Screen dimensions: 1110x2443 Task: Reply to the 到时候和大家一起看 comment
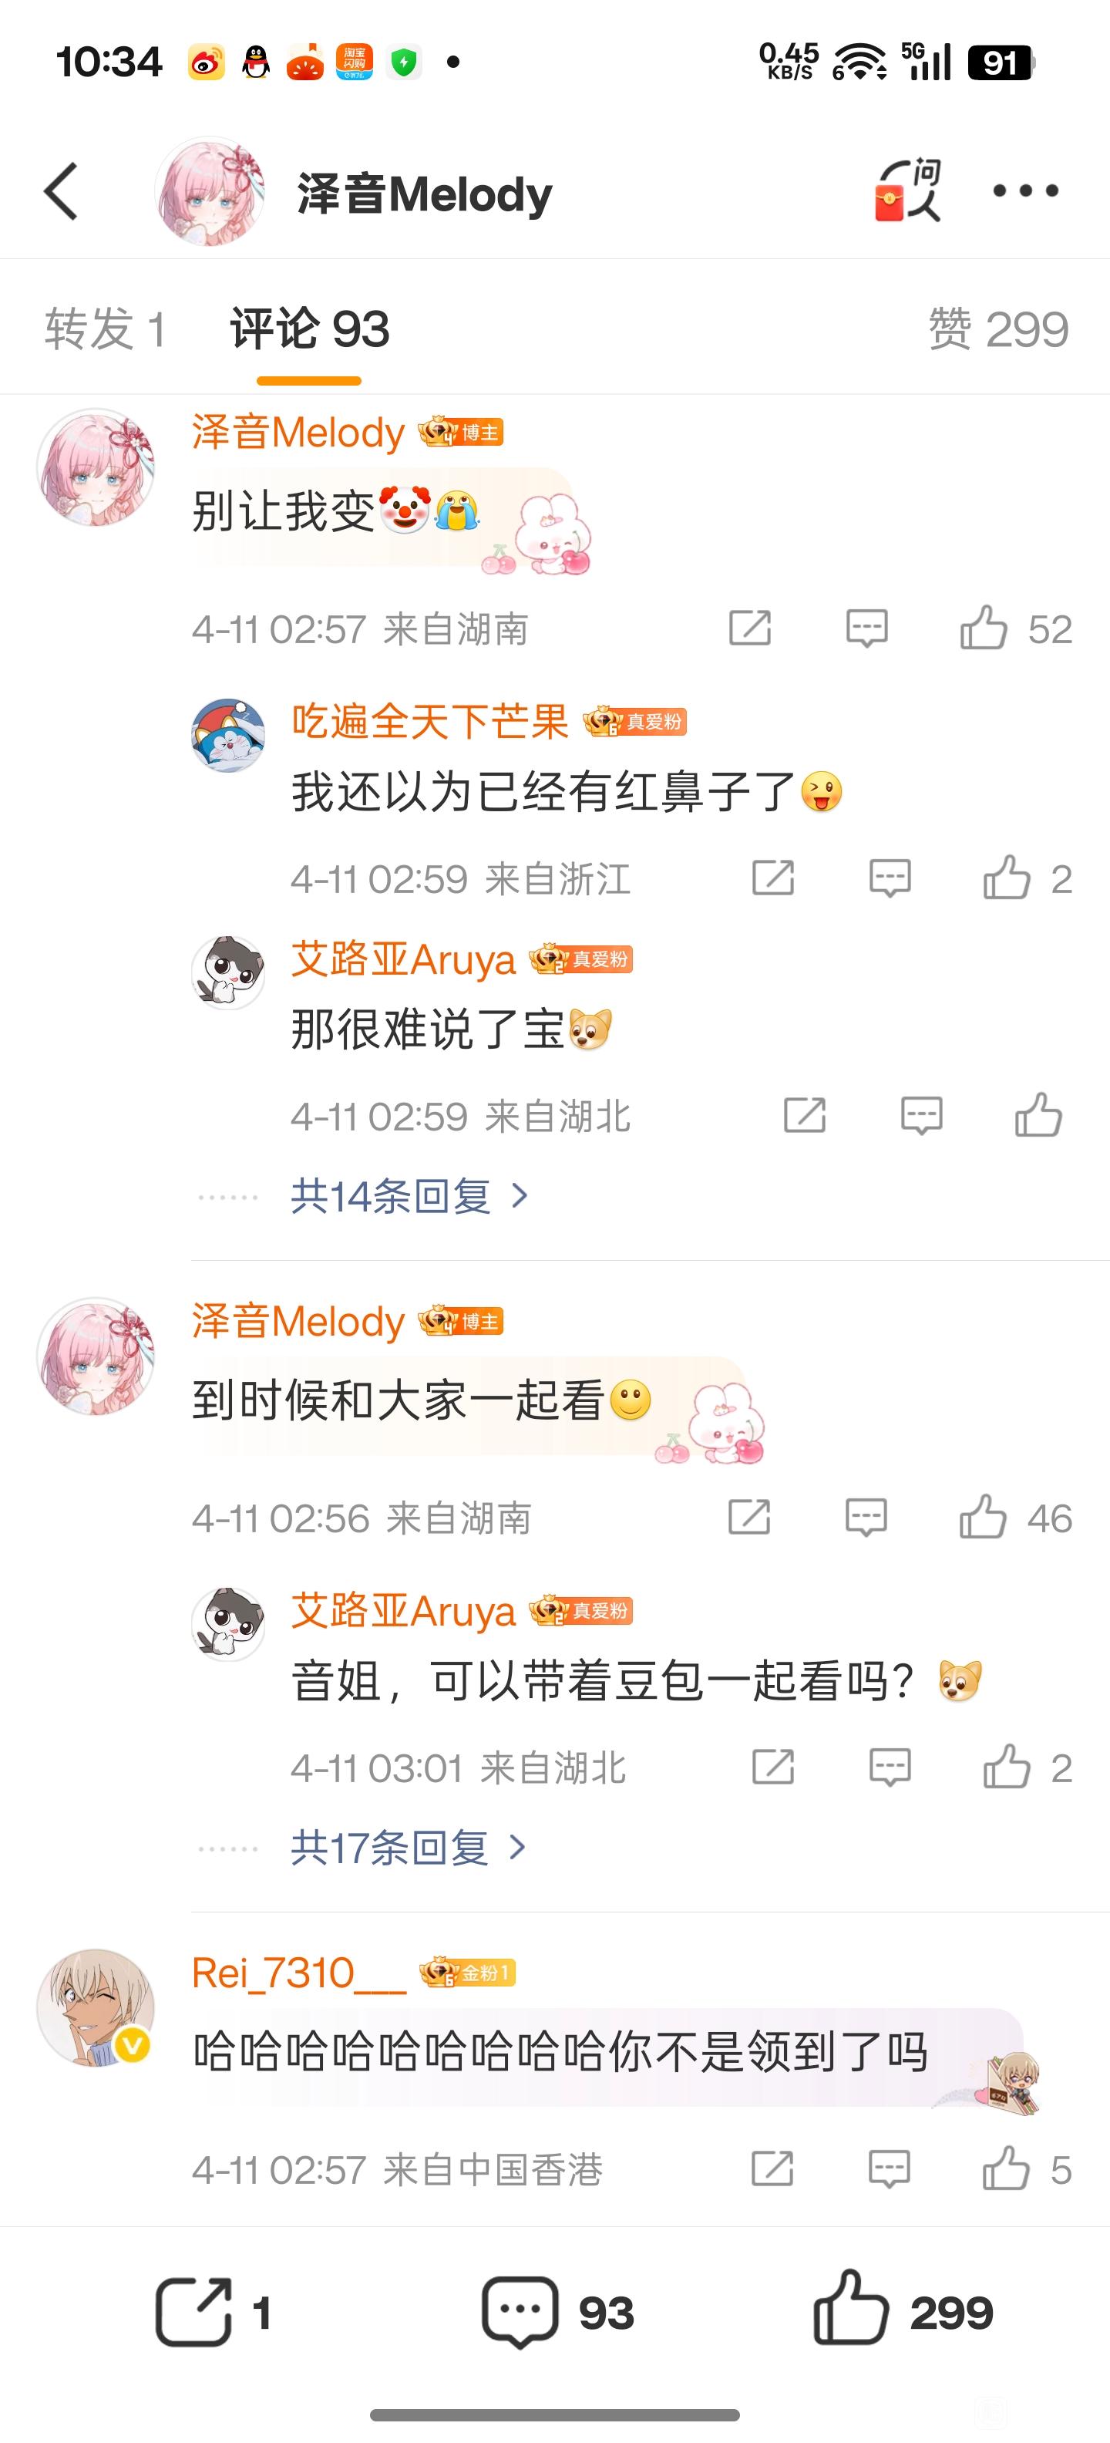tap(866, 1518)
